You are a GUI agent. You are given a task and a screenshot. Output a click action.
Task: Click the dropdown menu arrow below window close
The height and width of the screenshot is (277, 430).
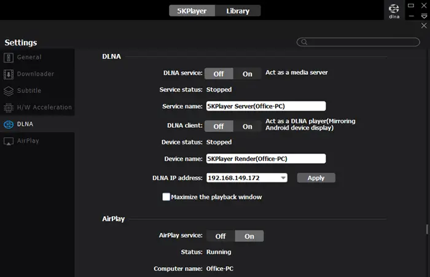click(x=424, y=16)
